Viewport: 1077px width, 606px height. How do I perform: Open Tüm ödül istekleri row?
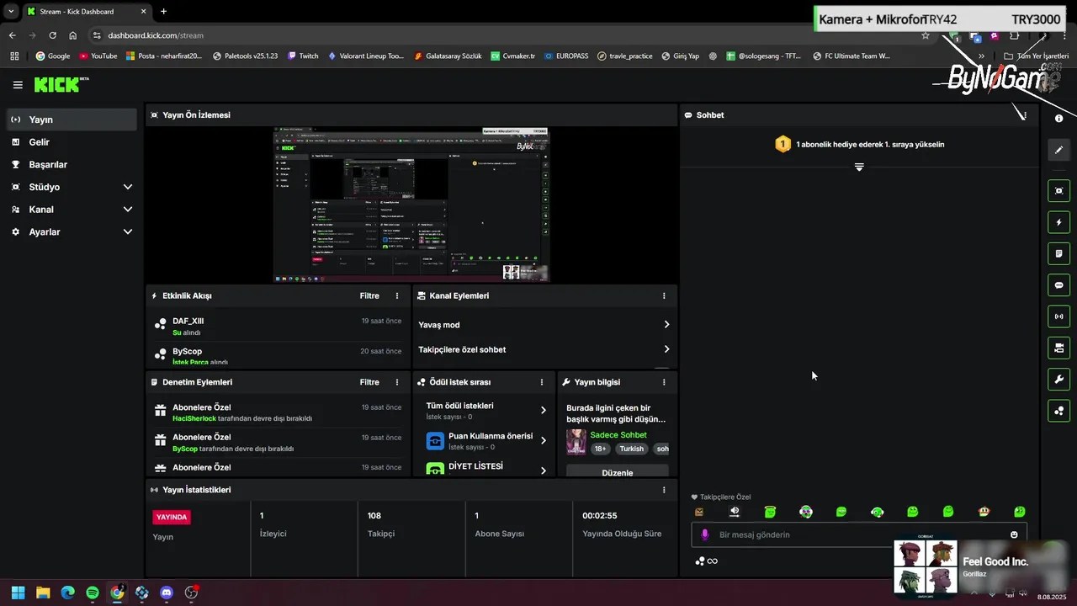(x=486, y=411)
